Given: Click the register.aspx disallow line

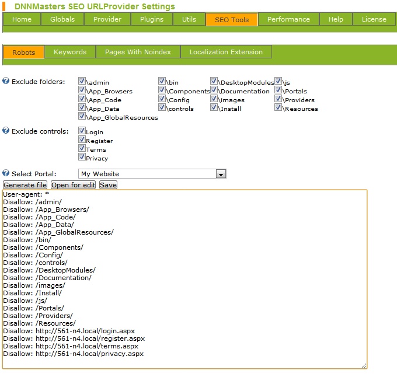Looking at the screenshot, I should pyautogui.click(x=74, y=338).
